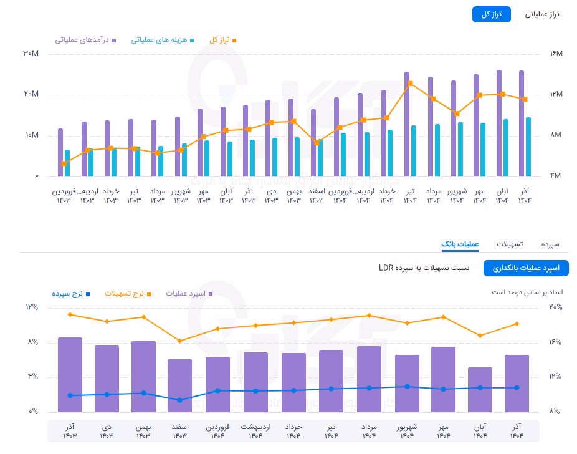Select the عملیات بانک tab
The width and height of the screenshot is (577, 454).
pyautogui.click(x=460, y=244)
